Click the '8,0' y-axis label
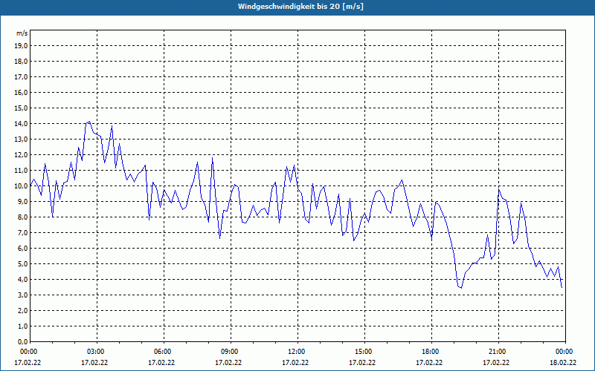The width and height of the screenshot is (595, 371). point(23,217)
